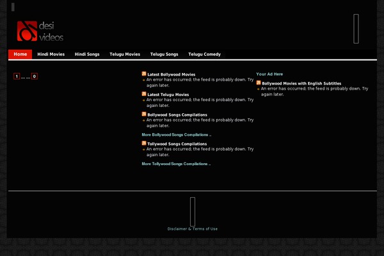Go to pagination page 0
Viewport: 384px width, 256px height.
tap(35, 76)
